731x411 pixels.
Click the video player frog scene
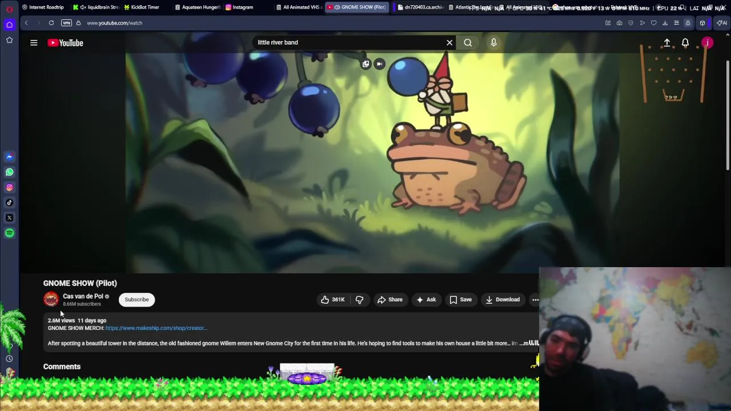coord(372,153)
